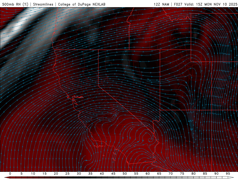The width and height of the screenshot is (238, 179).
Task: Select the colorbar label "15"
Action: (44, 174)
